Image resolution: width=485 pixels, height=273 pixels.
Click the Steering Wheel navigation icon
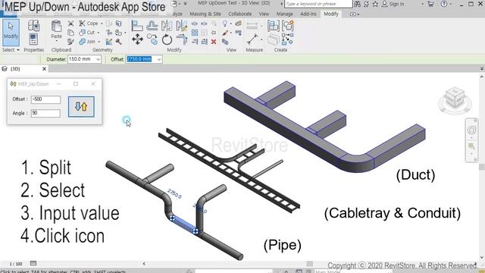471,130
